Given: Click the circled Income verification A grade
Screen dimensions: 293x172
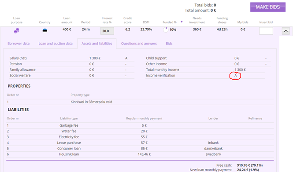Looking at the screenshot, I should [x=235, y=75].
